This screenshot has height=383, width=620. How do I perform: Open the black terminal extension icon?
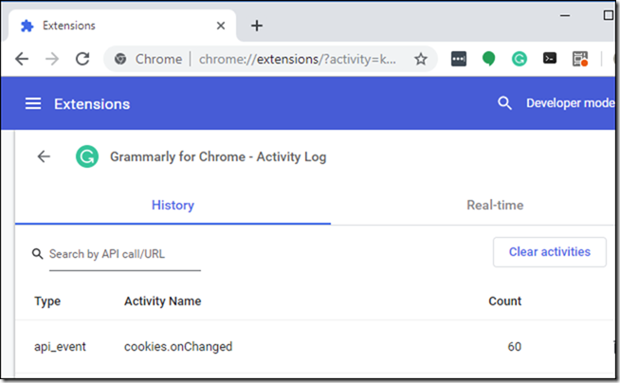pyautogui.click(x=550, y=59)
